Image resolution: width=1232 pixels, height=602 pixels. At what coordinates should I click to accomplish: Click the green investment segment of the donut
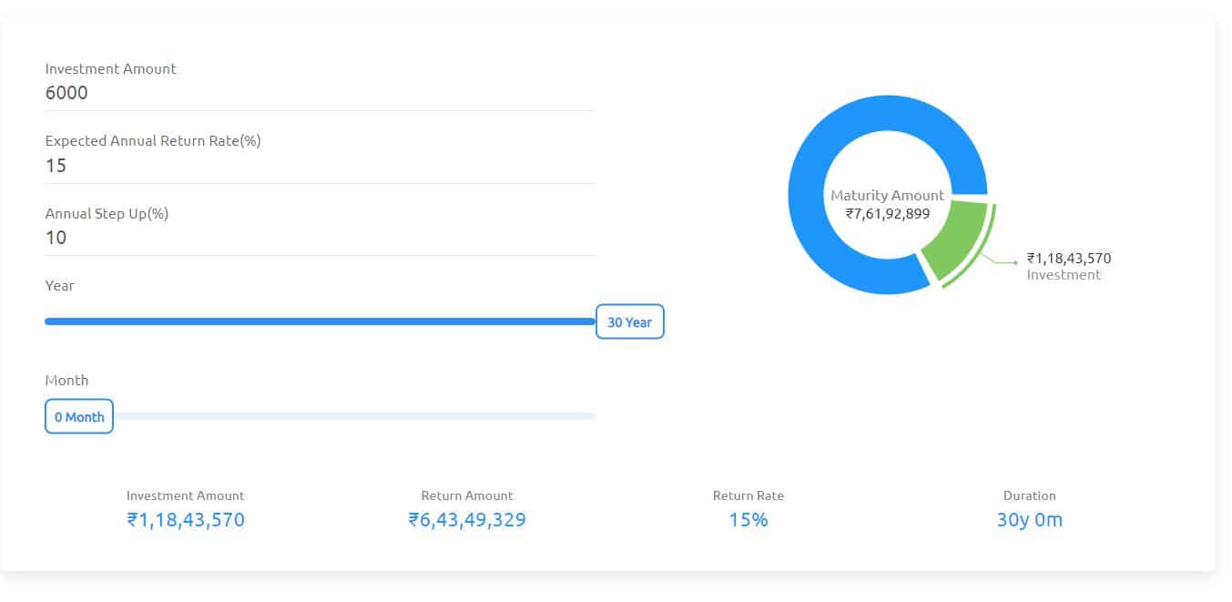pyautogui.click(x=954, y=239)
